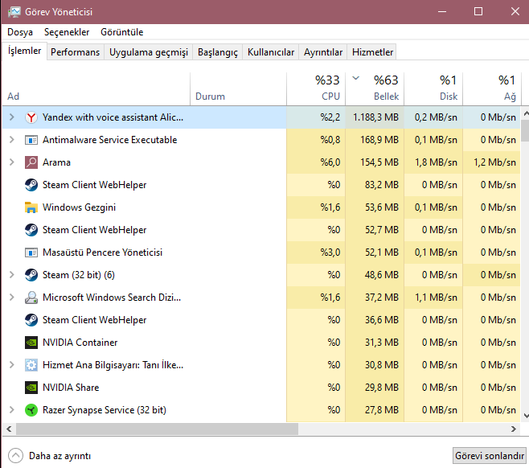Open the Dosya menu

point(20,32)
